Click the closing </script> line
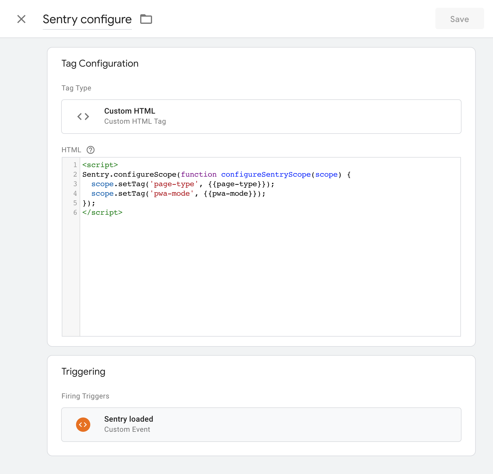 coord(102,212)
